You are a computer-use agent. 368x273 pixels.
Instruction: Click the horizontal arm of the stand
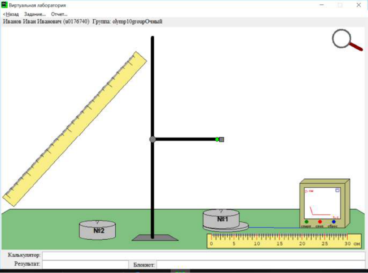tap(185, 140)
